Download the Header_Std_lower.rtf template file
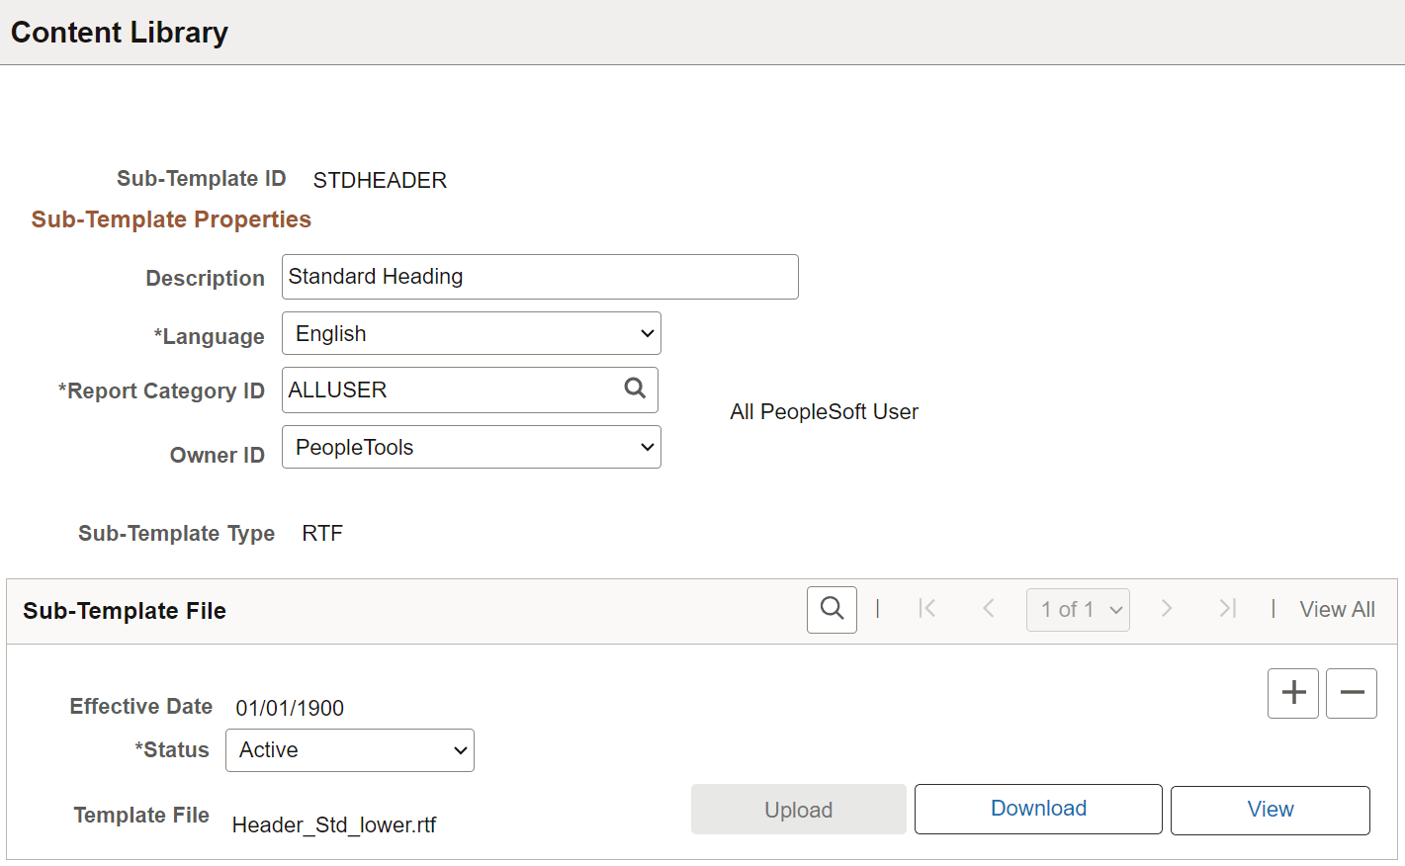The image size is (1405, 866). (x=1037, y=809)
